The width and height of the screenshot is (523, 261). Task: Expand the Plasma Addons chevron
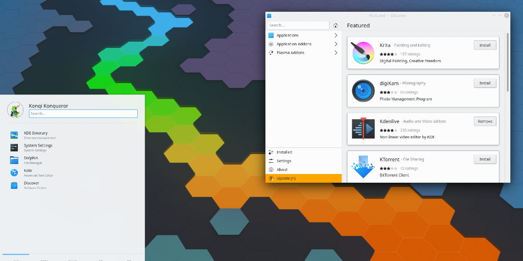[336, 53]
